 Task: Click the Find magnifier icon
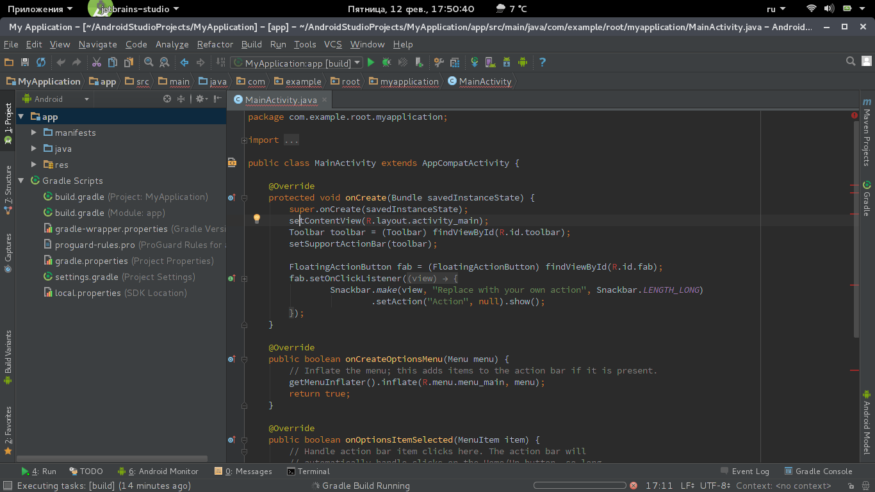click(x=149, y=62)
